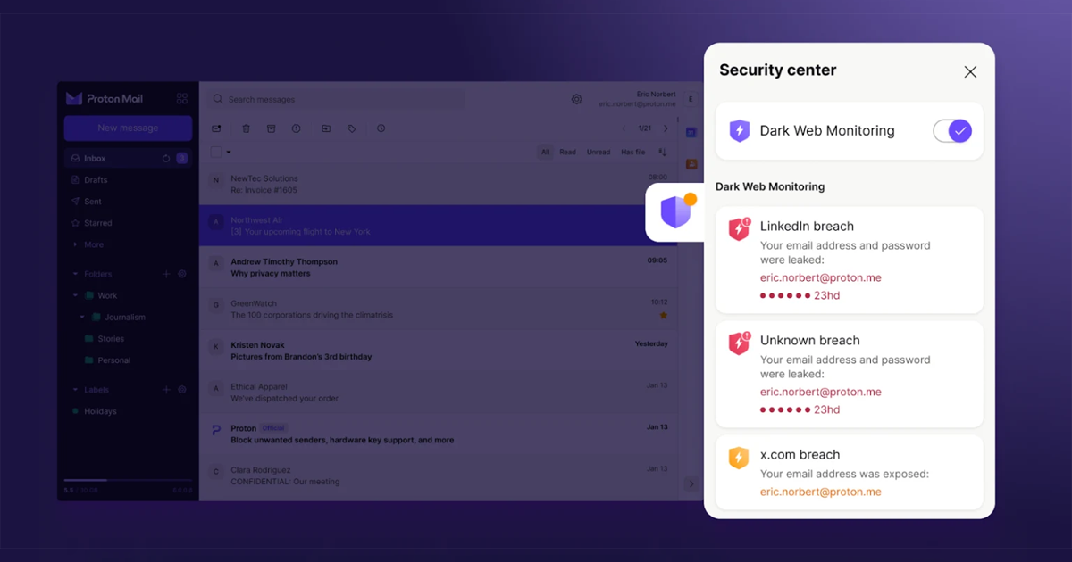Open the Contacts side app icon
Screen dimensions: 1072x562
point(691,164)
